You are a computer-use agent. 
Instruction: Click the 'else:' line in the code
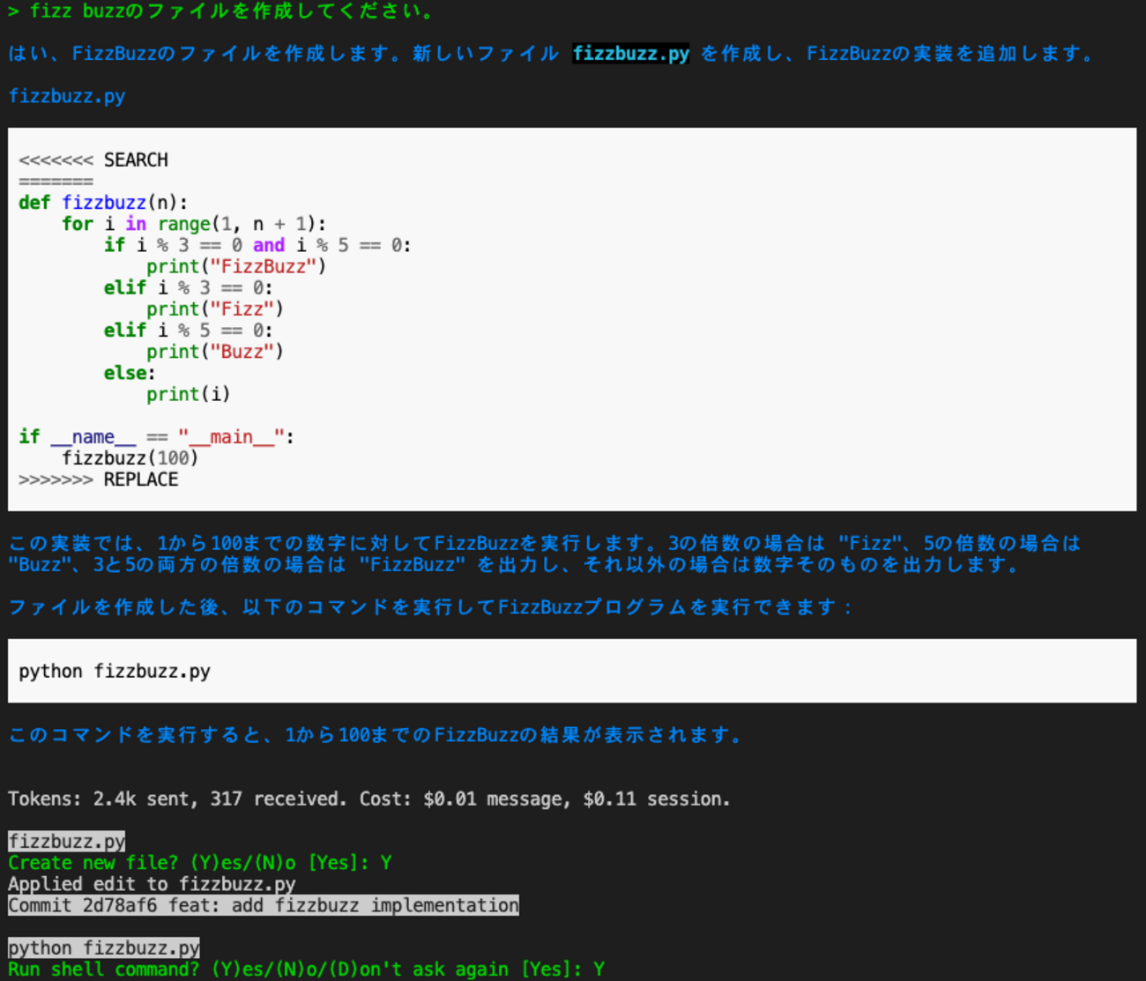[x=130, y=373]
